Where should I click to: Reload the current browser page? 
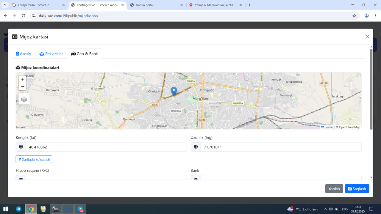tap(24, 16)
